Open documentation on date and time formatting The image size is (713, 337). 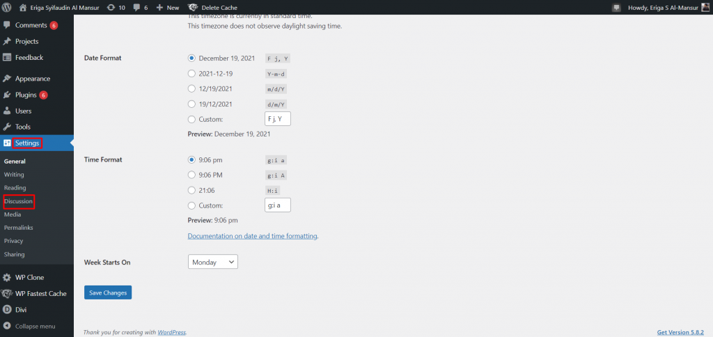click(252, 236)
